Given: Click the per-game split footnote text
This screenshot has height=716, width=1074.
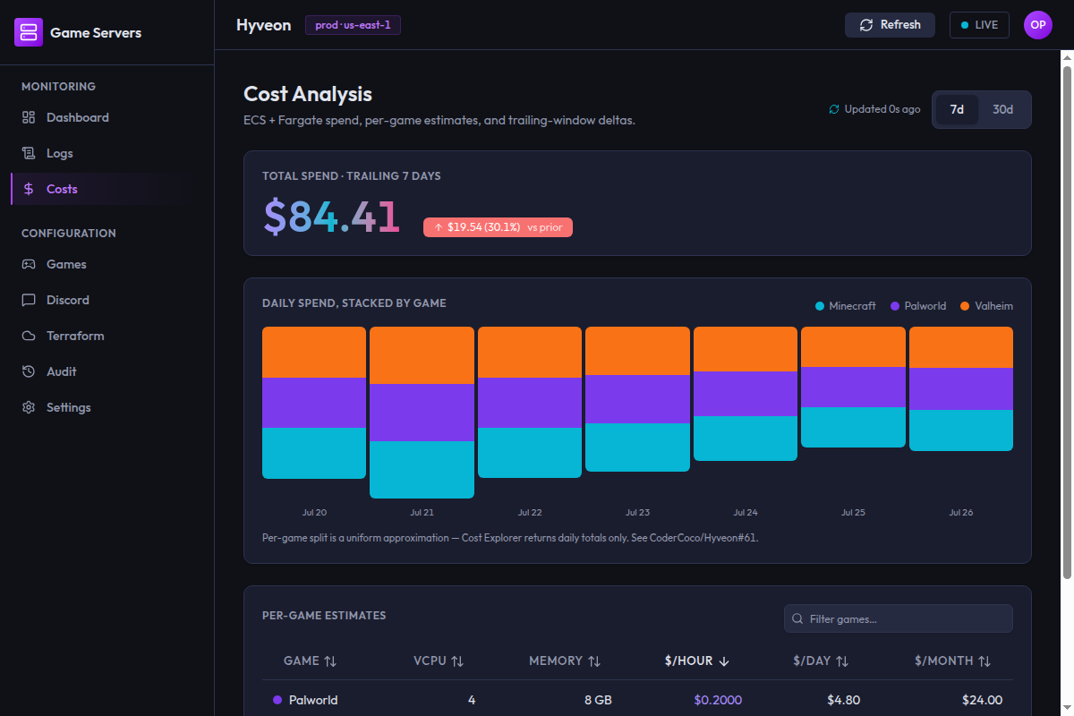Looking at the screenshot, I should point(510,538).
